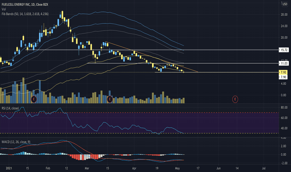The height and width of the screenshot is (172, 291).
Task: Click the 24.00 price axis label
Action: click(284, 26)
